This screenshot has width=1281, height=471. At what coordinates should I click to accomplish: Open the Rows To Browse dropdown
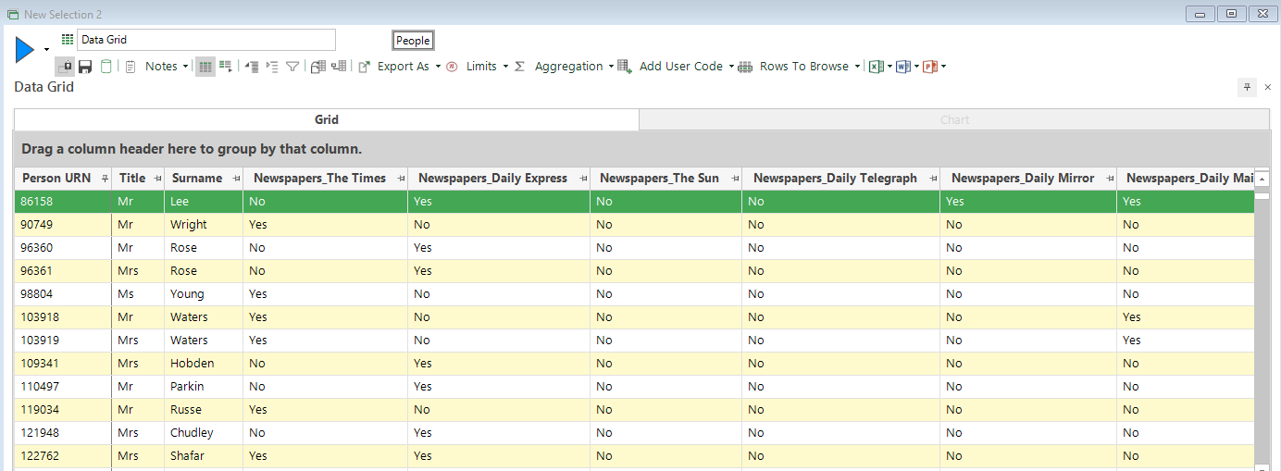[857, 67]
